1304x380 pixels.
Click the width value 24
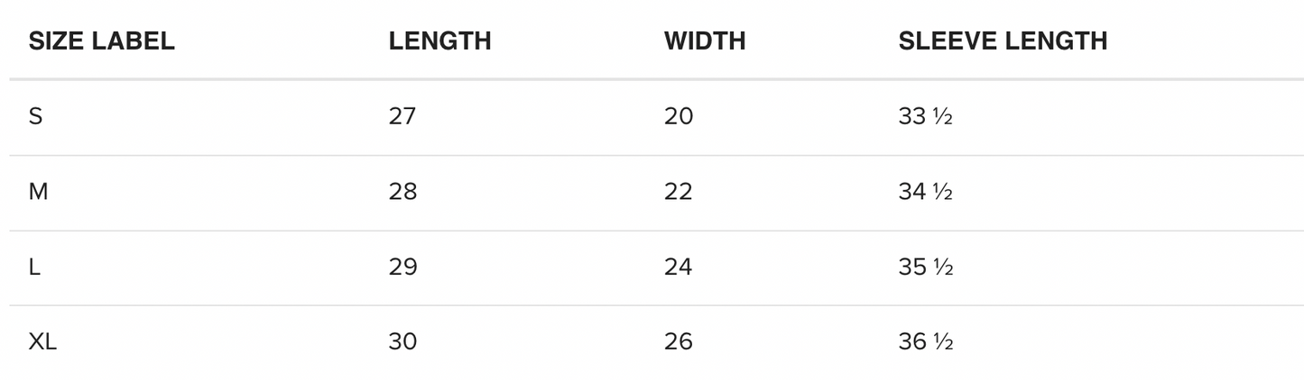click(679, 267)
